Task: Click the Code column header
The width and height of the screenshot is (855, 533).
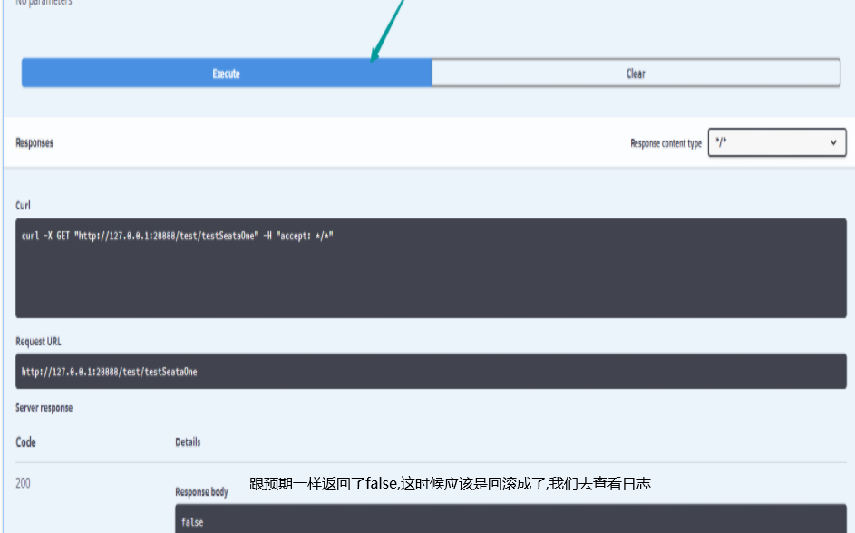Action: (25, 442)
